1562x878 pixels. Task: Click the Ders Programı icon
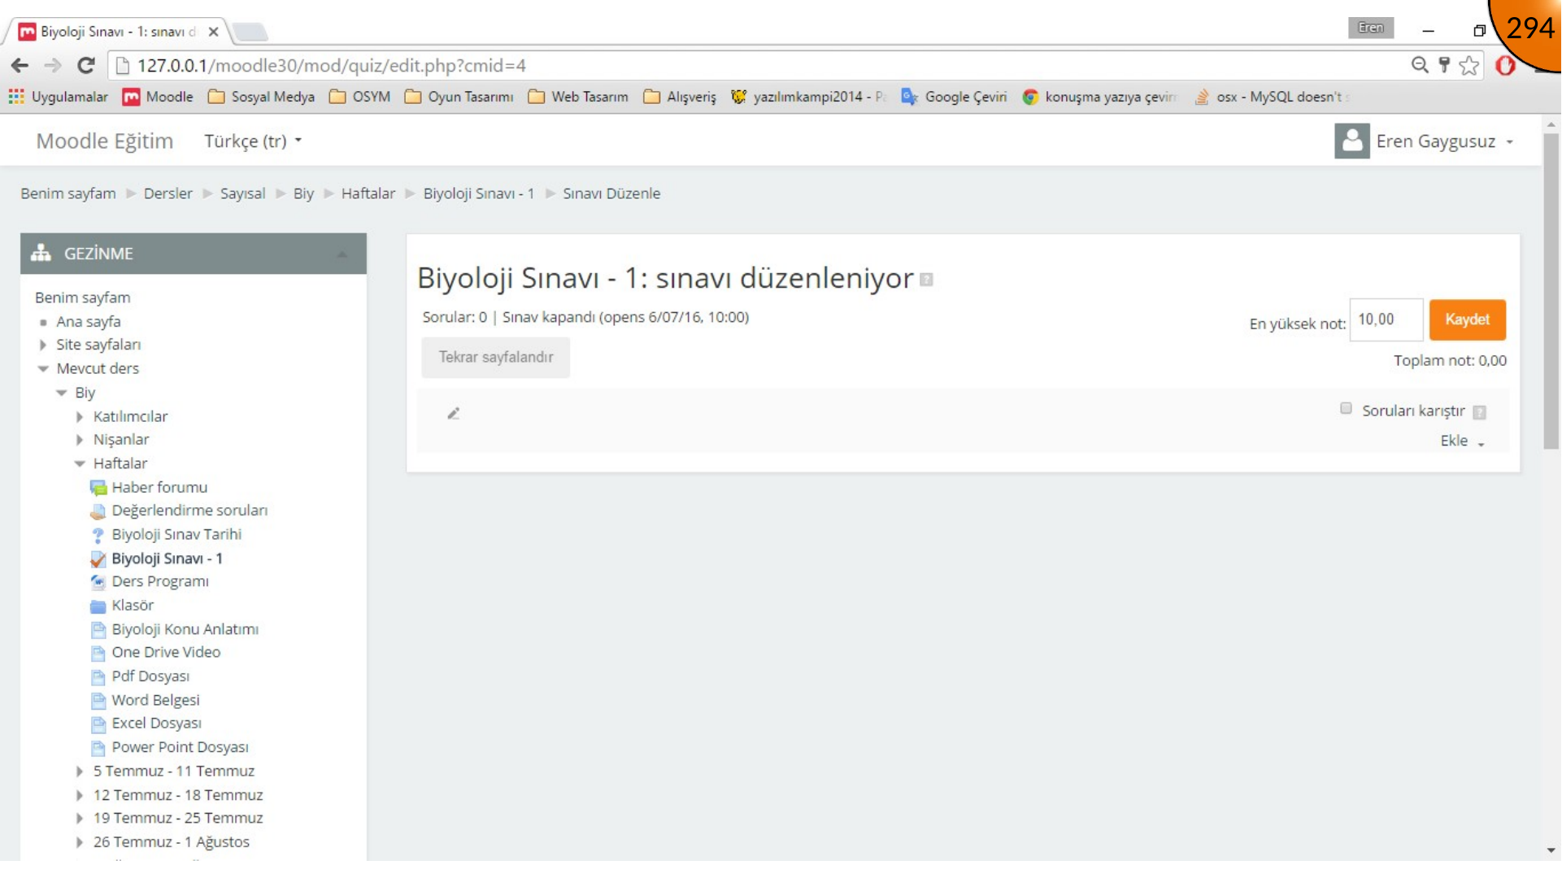coord(98,582)
